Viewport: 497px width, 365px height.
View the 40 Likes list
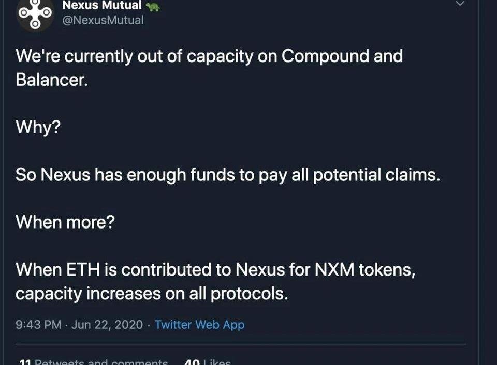click(x=207, y=362)
